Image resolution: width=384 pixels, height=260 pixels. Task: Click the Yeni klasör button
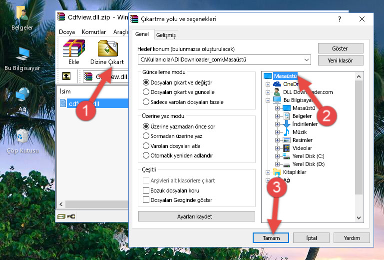(341, 60)
